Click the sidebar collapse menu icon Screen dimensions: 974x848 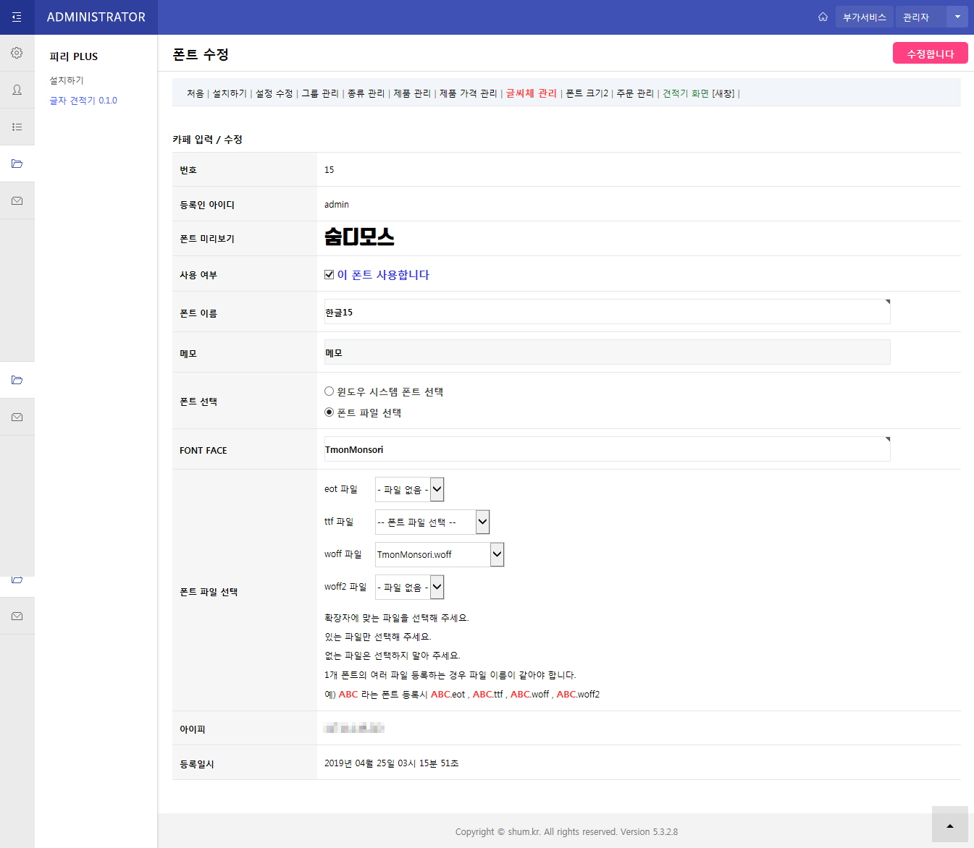point(17,17)
